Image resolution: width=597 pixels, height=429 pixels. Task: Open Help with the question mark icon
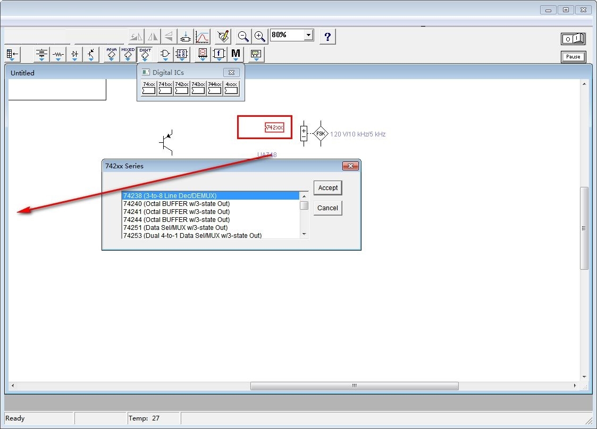pos(327,37)
